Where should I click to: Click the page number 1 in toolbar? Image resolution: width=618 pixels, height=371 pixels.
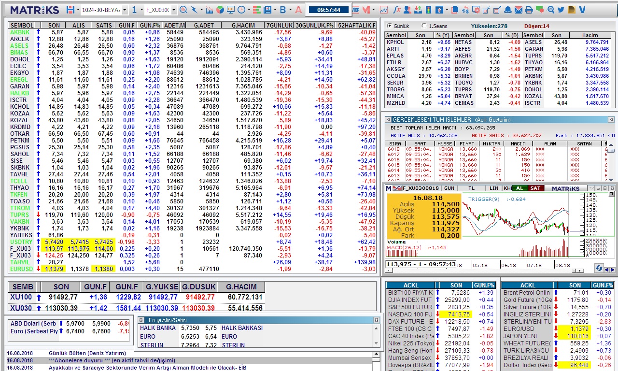tap(134, 10)
